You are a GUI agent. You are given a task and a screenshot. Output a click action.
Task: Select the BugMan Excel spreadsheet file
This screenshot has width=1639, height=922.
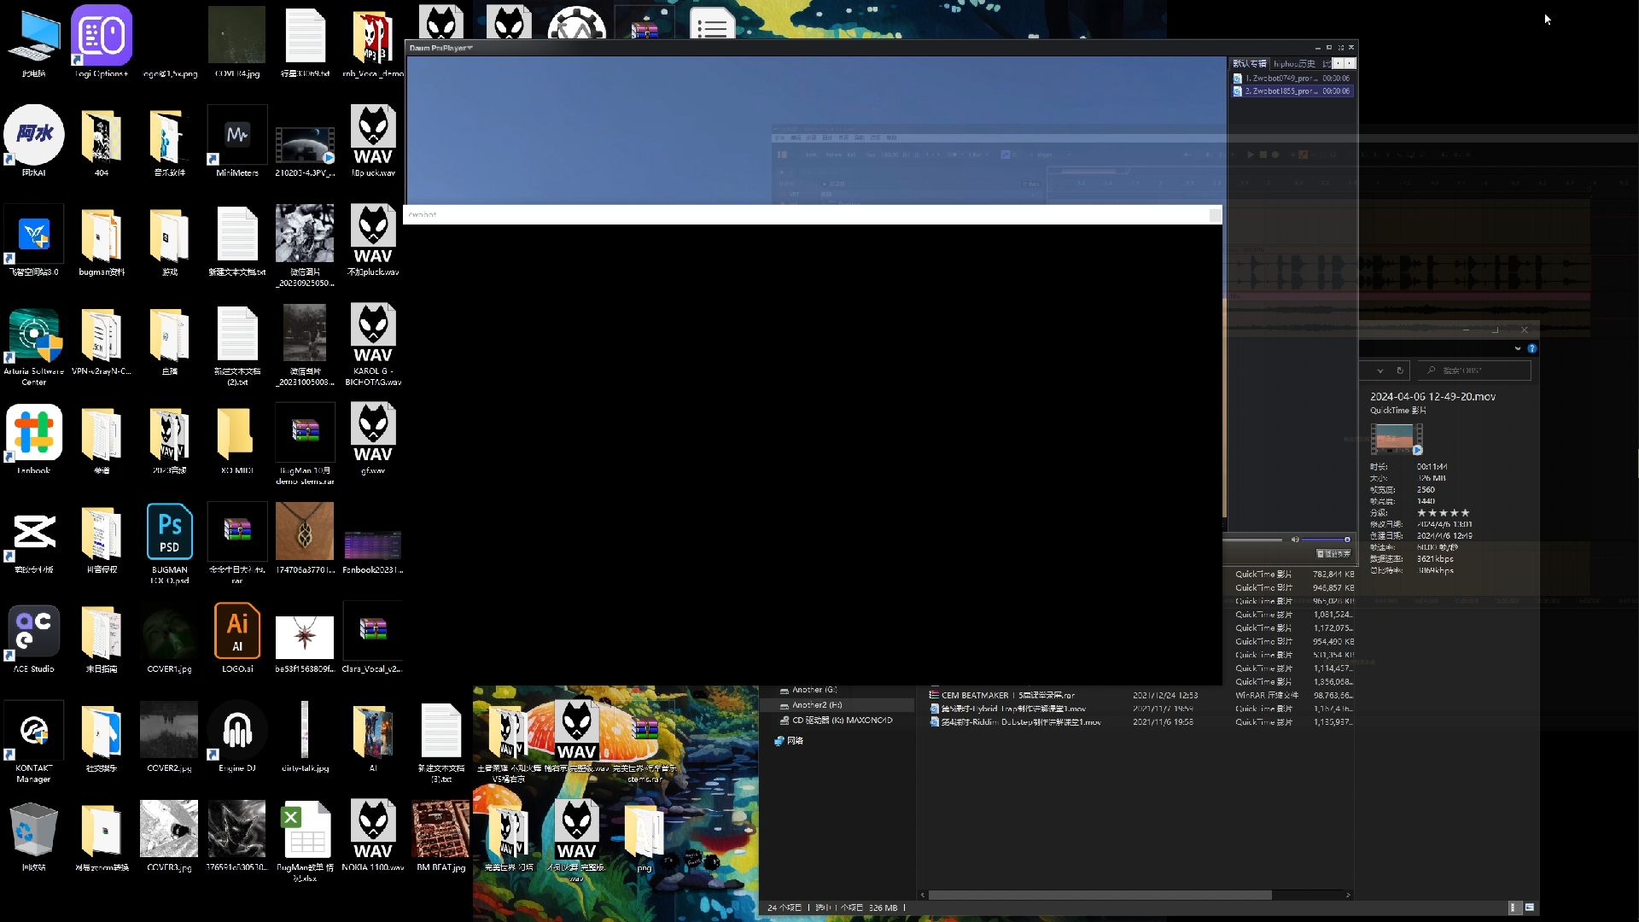[x=305, y=841]
